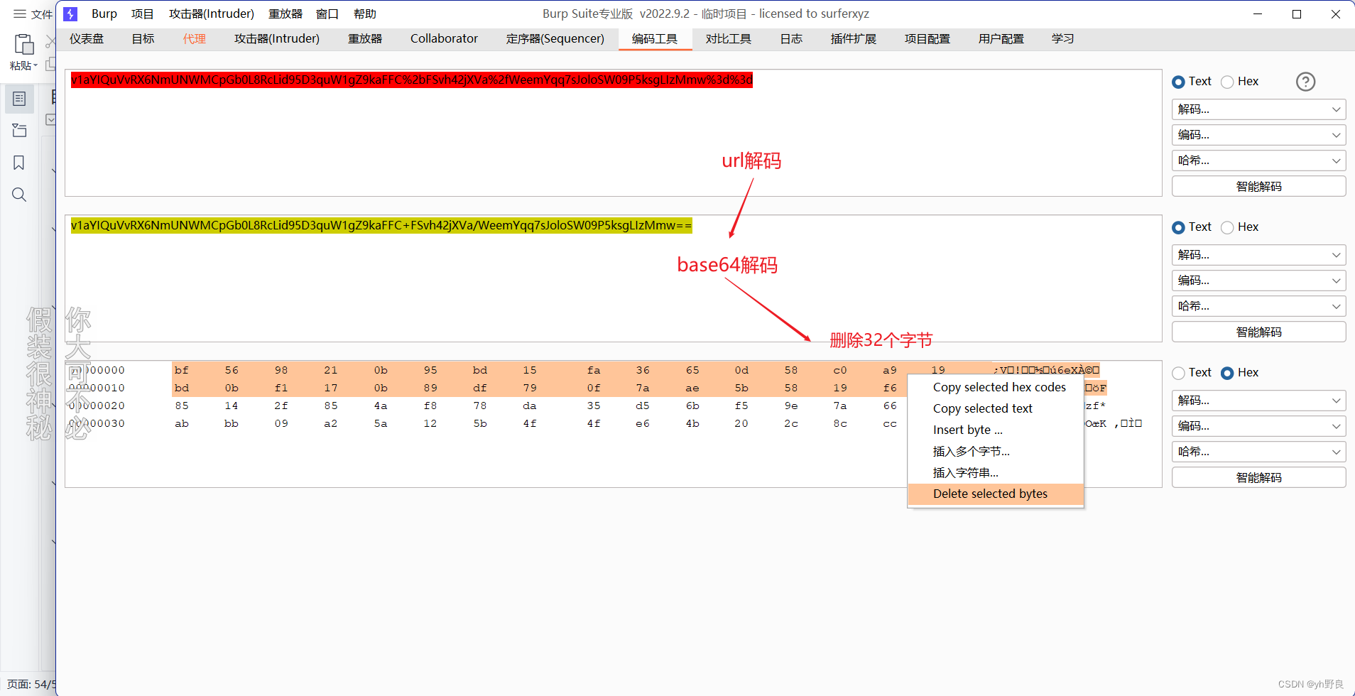Click hex byte 'e6' in row 00000030

643,424
